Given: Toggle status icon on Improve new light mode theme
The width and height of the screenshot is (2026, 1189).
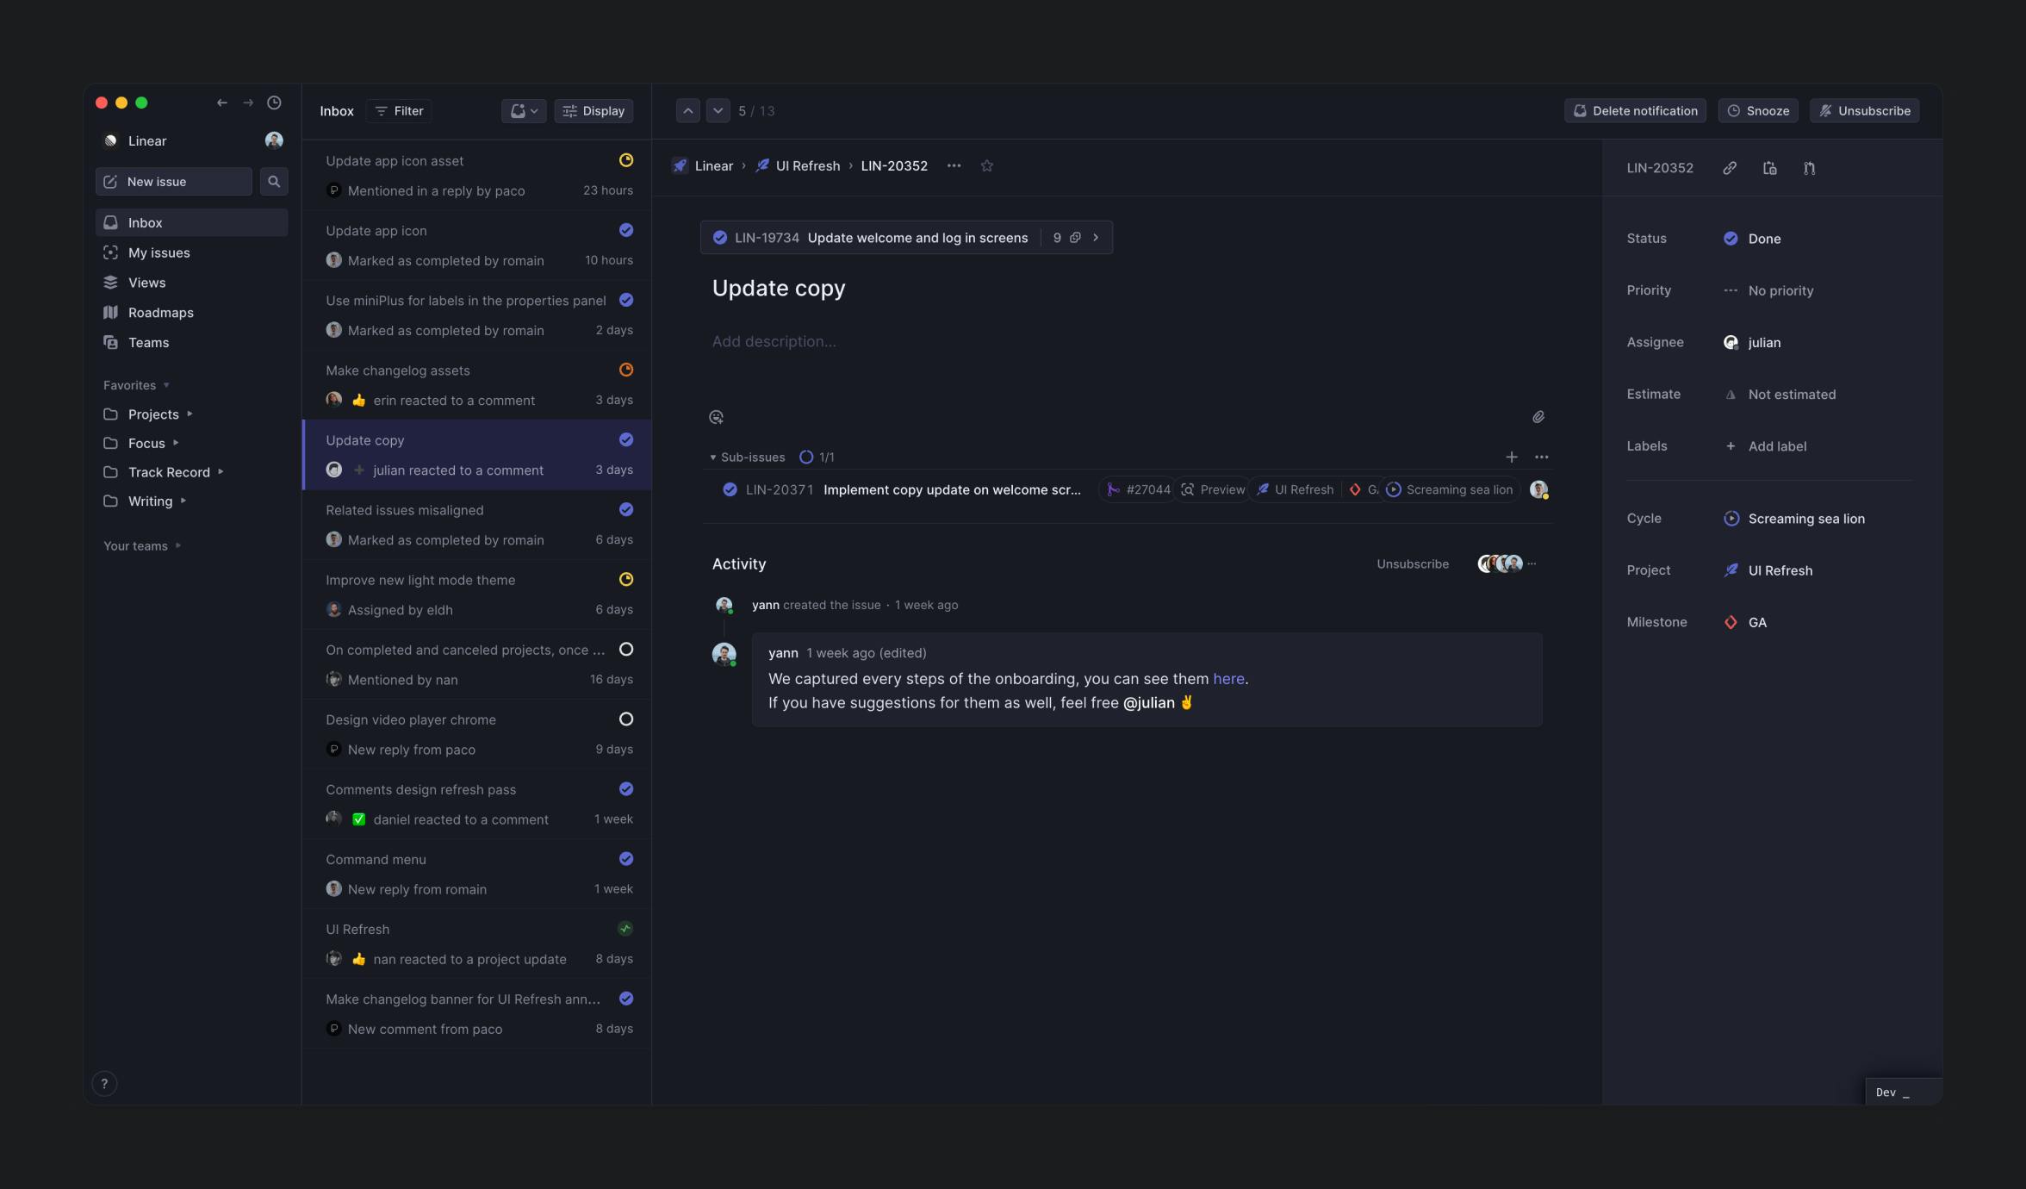Looking at the screenshot, I should tap(626, 579).
